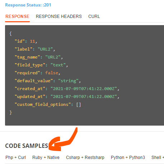Click the "field_type": "text" line
164x164 pixels.
[x=41, y=65]
